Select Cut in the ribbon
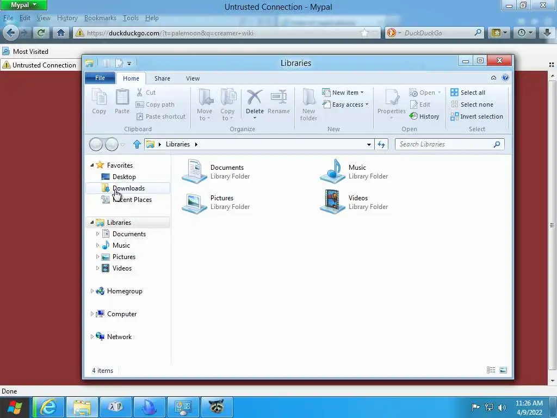Image resolution: width=557 pixels, height=418 pixels. tap(146, 93)
